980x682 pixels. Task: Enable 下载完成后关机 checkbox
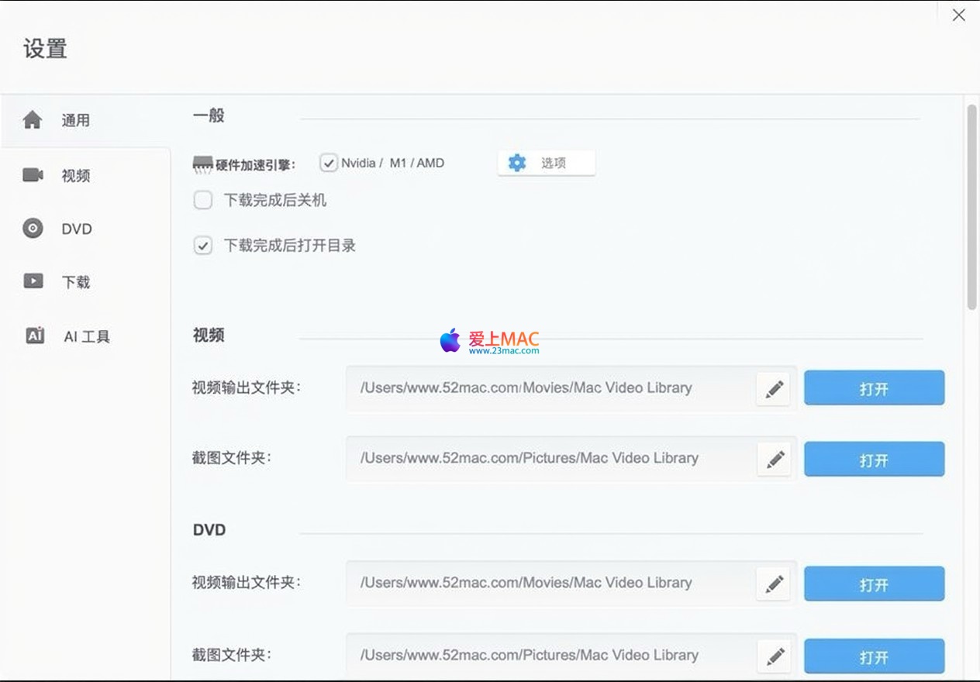click(x=203, y=201)
